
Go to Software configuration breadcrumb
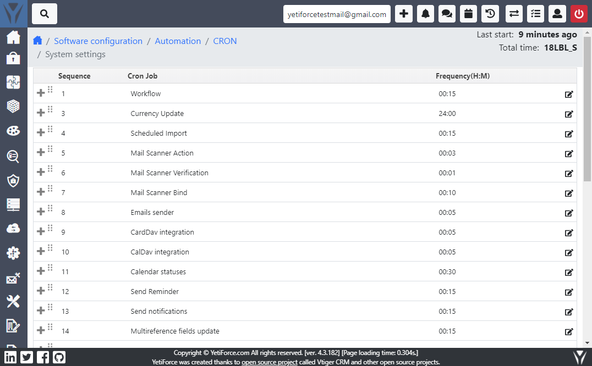click(x=98, y=41)
